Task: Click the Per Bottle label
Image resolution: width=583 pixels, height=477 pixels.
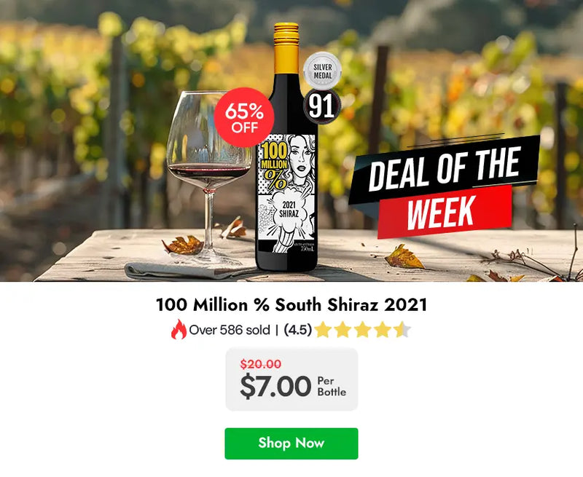Action: pos(332,387)
